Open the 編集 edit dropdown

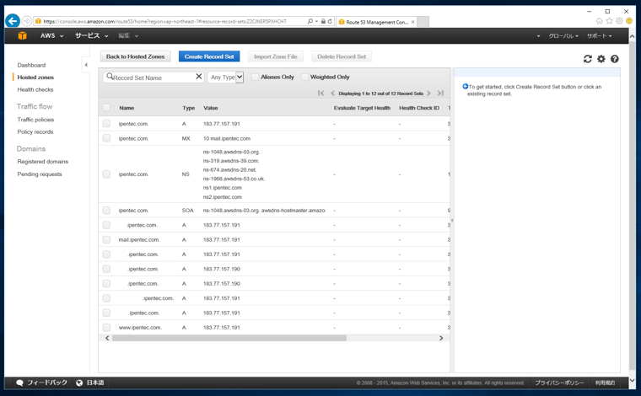pyautogui.click(x=128, y=36)
